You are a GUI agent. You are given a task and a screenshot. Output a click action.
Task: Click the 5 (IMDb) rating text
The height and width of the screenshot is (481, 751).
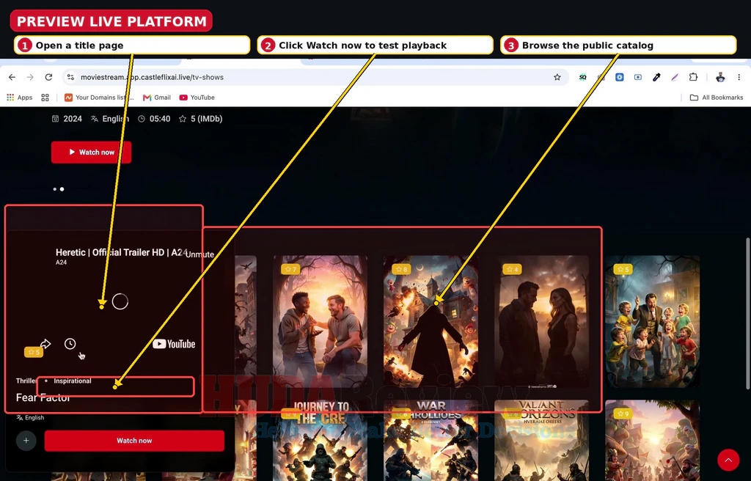[206, 119]
